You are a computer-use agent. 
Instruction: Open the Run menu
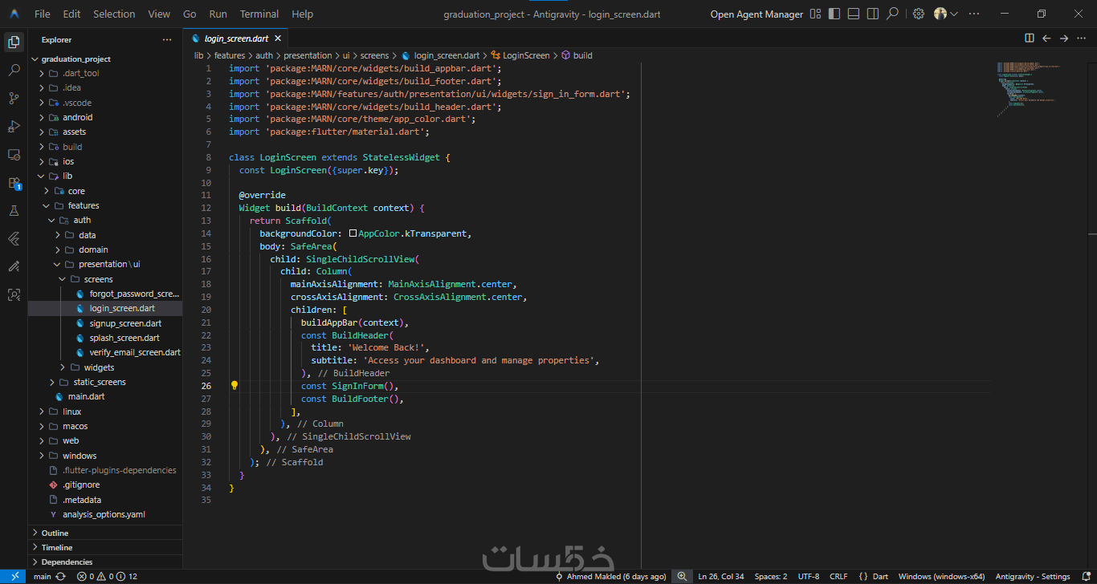point(218,14)
